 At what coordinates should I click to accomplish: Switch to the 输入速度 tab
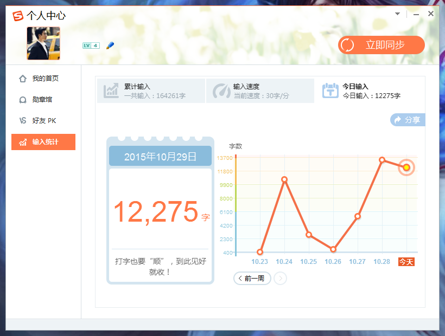(x=260, y=91)
